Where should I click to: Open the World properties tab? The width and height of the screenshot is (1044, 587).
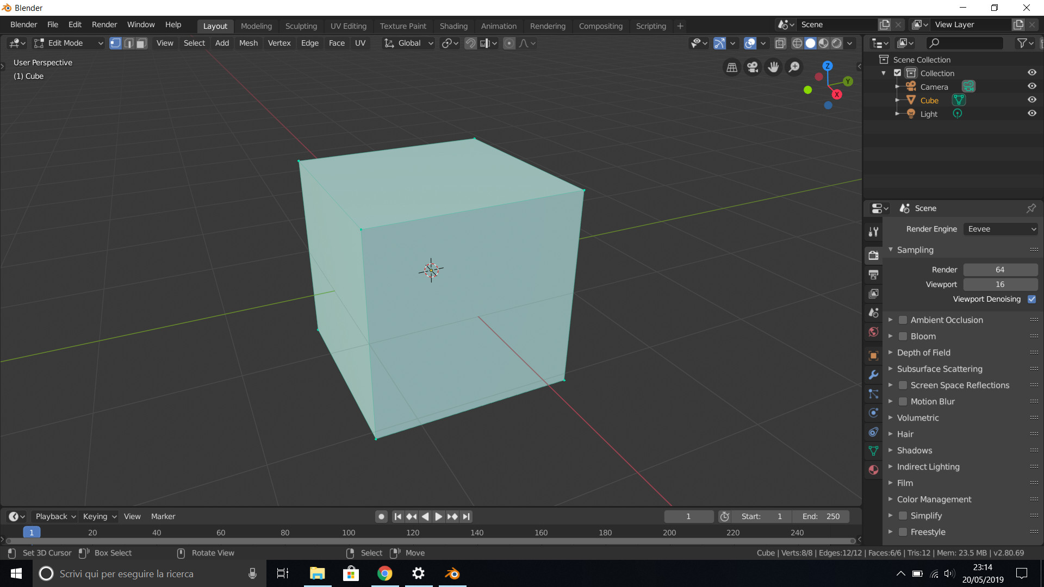[x=874, y=332]
